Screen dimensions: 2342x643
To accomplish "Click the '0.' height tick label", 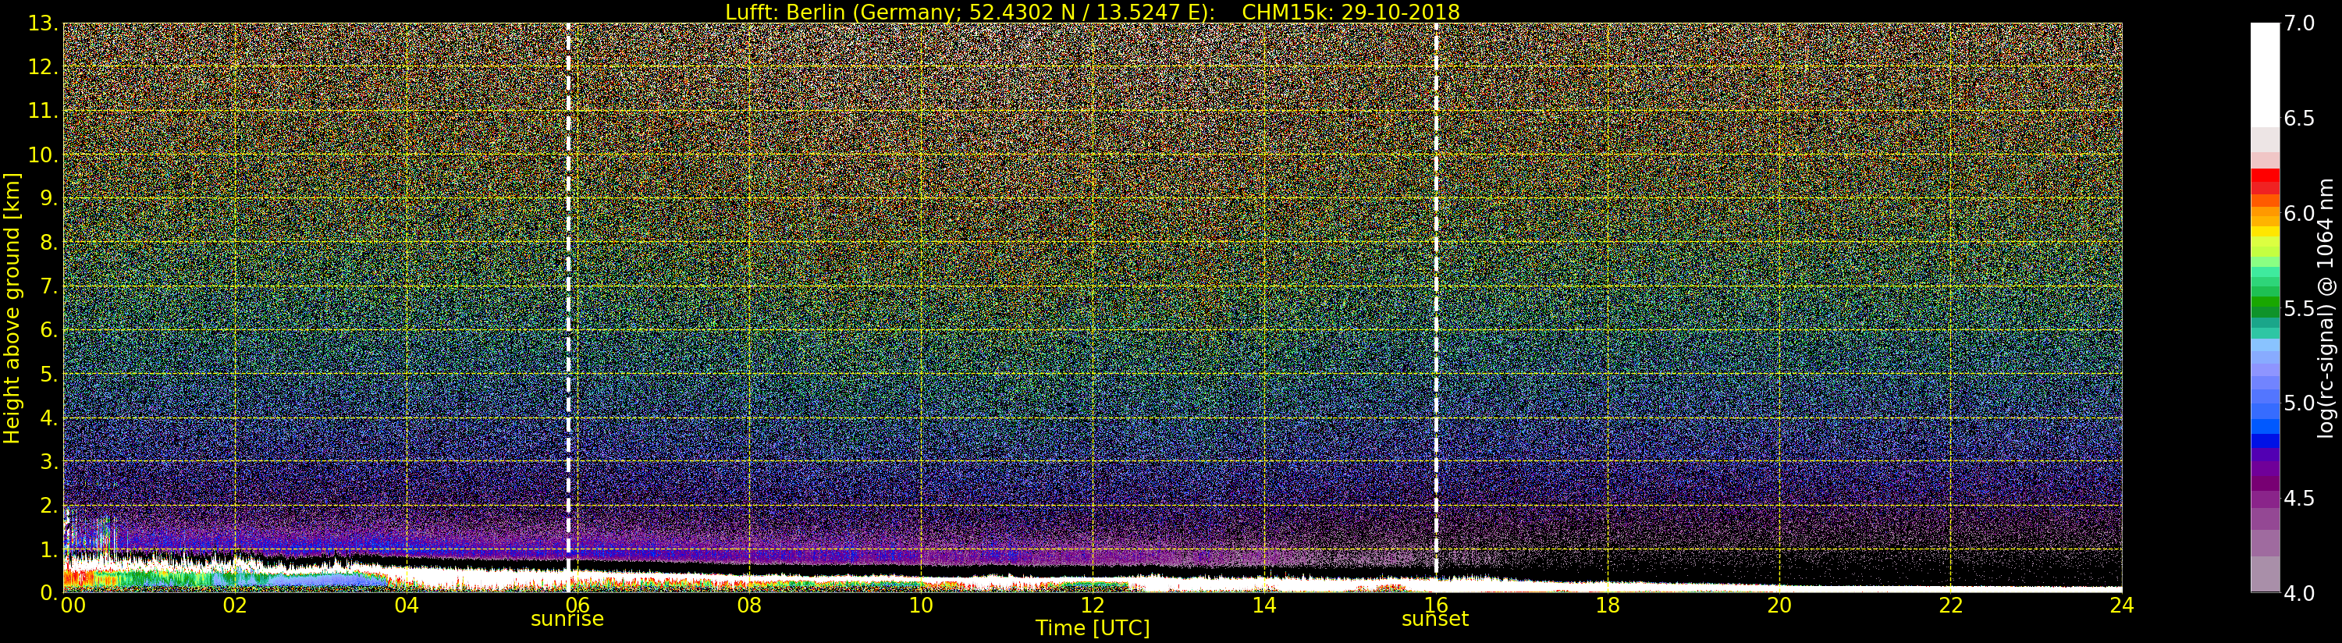I will pyautogui.click(x=49, y=593).
